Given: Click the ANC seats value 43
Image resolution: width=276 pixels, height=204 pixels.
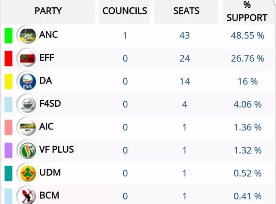Looking at the screenshot, I should coord(185,35).
